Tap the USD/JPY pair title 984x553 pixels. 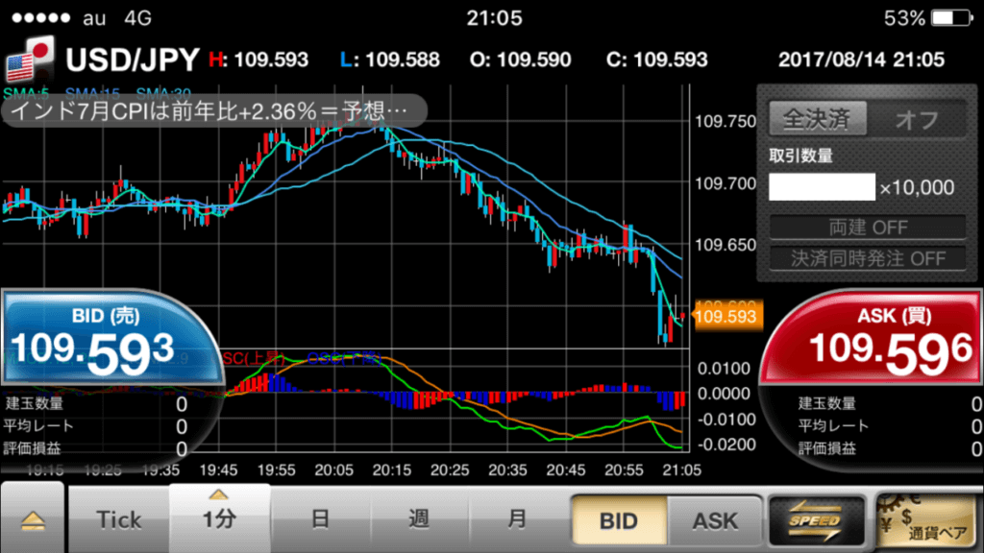click(x=133, y=60)
